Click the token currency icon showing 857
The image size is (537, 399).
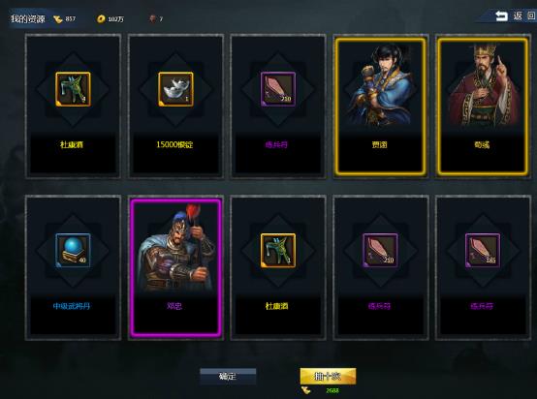[x=58, y=19]
